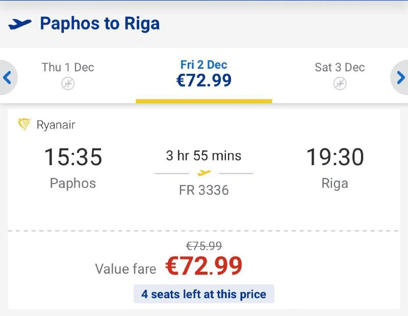Image resolution: width=408 pixels, height=316 pixels.
Task: Switch to the Sat 3 Dec date tab
Action: point(340,75)
